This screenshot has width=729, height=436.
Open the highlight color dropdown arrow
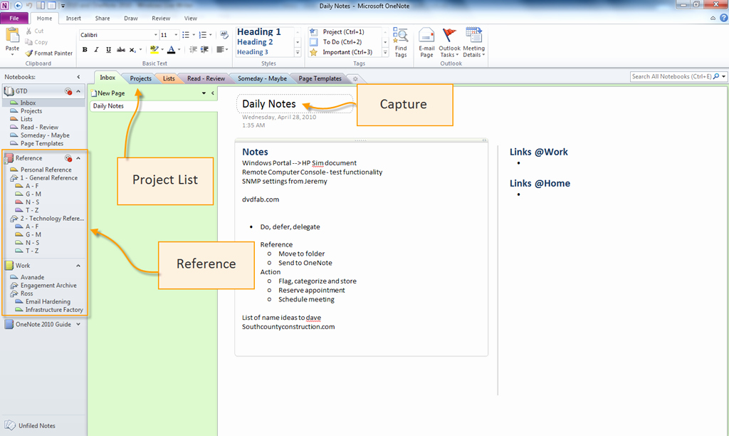[162, 50]
